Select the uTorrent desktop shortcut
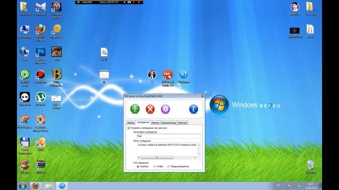339x190 pixels. [40, 99]
